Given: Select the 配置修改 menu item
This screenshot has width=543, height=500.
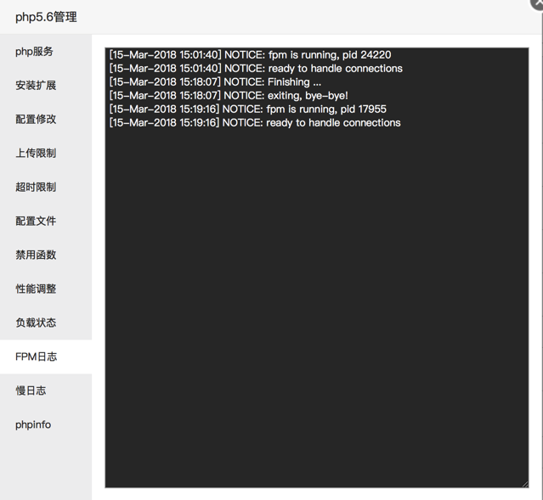Looking at the screenshot, I should click(x=46, y=119).
